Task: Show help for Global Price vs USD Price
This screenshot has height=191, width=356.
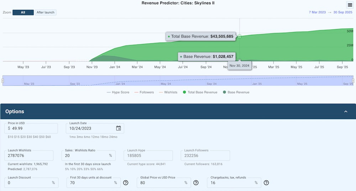Action: coord(196,182)
